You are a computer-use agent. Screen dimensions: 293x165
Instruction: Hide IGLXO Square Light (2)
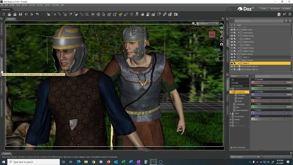tap(232, 66)
